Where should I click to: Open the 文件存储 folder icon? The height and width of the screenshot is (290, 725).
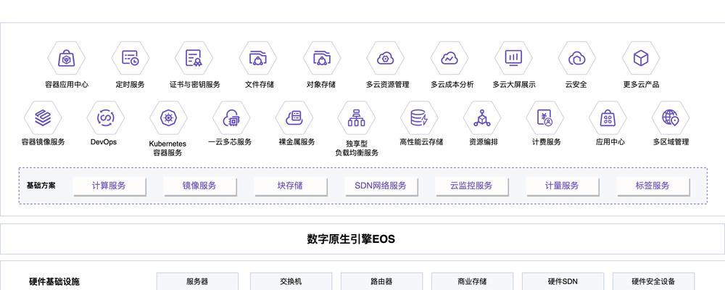pyautogui.click(x=257, y=58)
